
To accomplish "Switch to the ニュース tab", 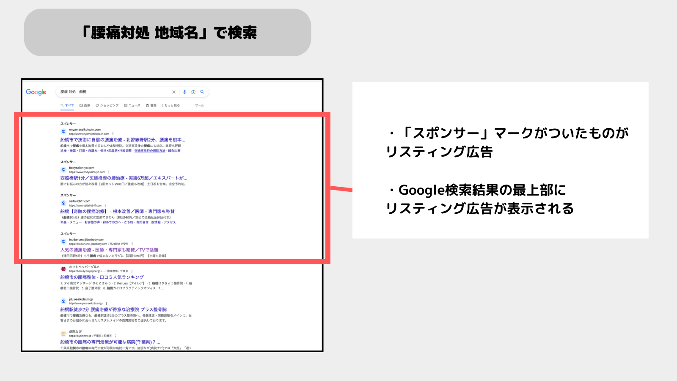I will pos(132,105).
